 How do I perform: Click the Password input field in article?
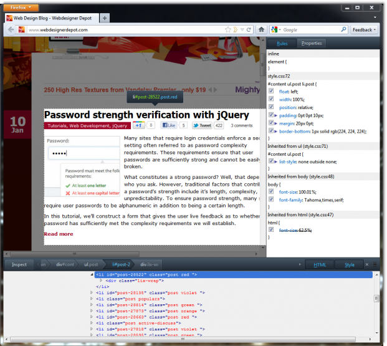coord(84,153)
